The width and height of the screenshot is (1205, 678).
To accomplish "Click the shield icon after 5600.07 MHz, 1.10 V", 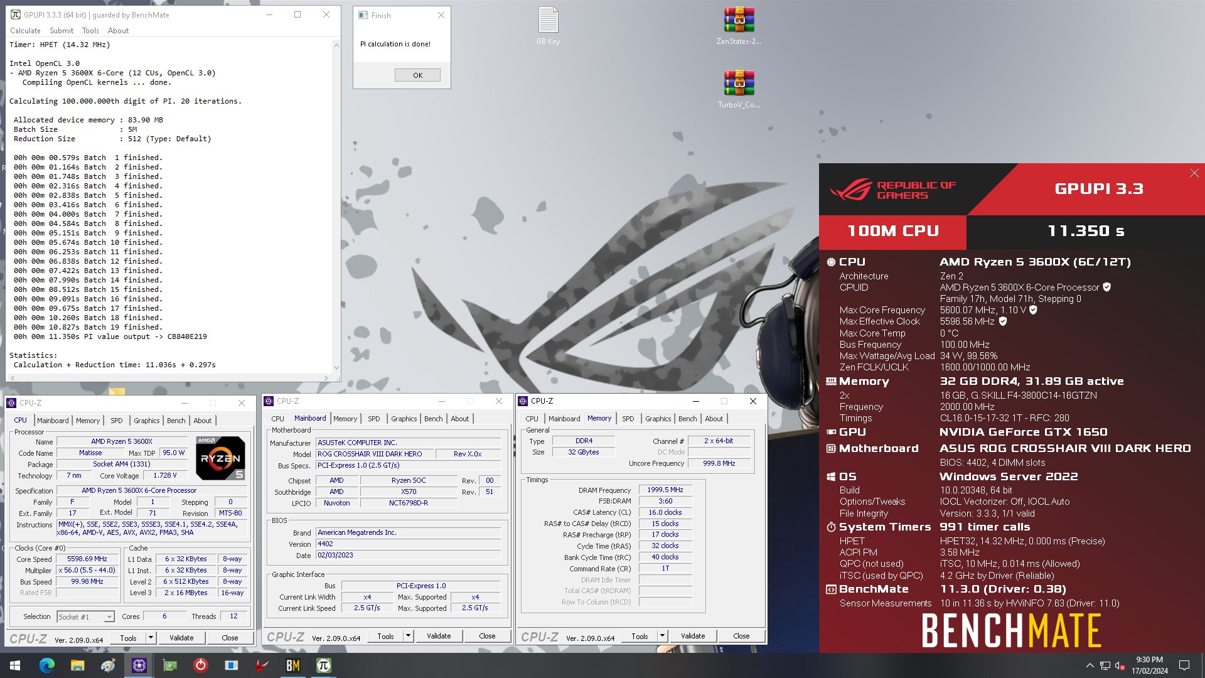I will click(x=1033, y=309).
